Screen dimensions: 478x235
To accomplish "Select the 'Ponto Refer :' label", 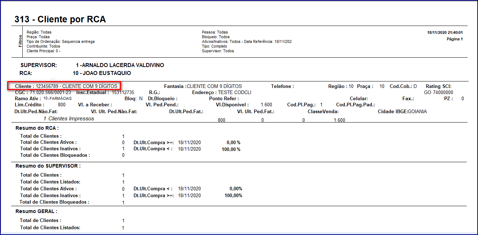I will point(224,98).
